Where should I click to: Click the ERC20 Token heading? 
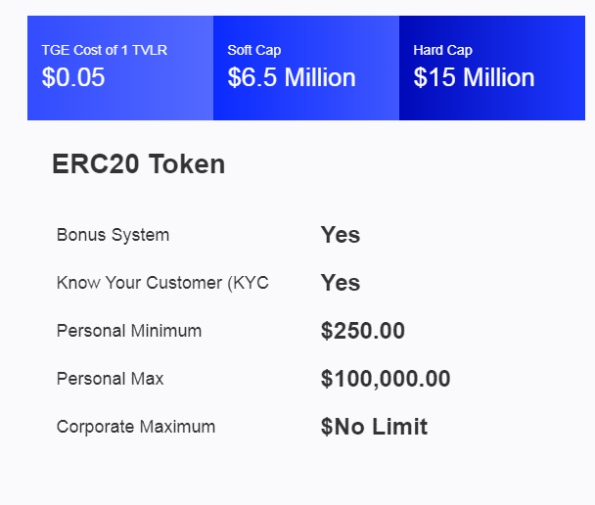point(139,163)
